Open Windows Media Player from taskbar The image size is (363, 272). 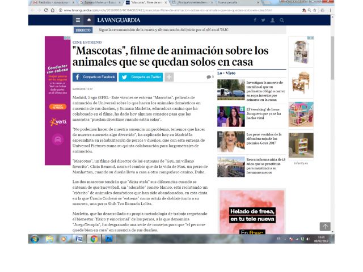point(63,239)
